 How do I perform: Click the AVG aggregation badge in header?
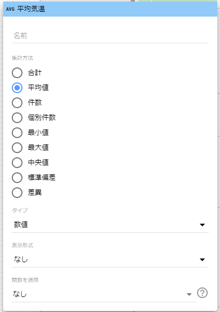(10, 9)
